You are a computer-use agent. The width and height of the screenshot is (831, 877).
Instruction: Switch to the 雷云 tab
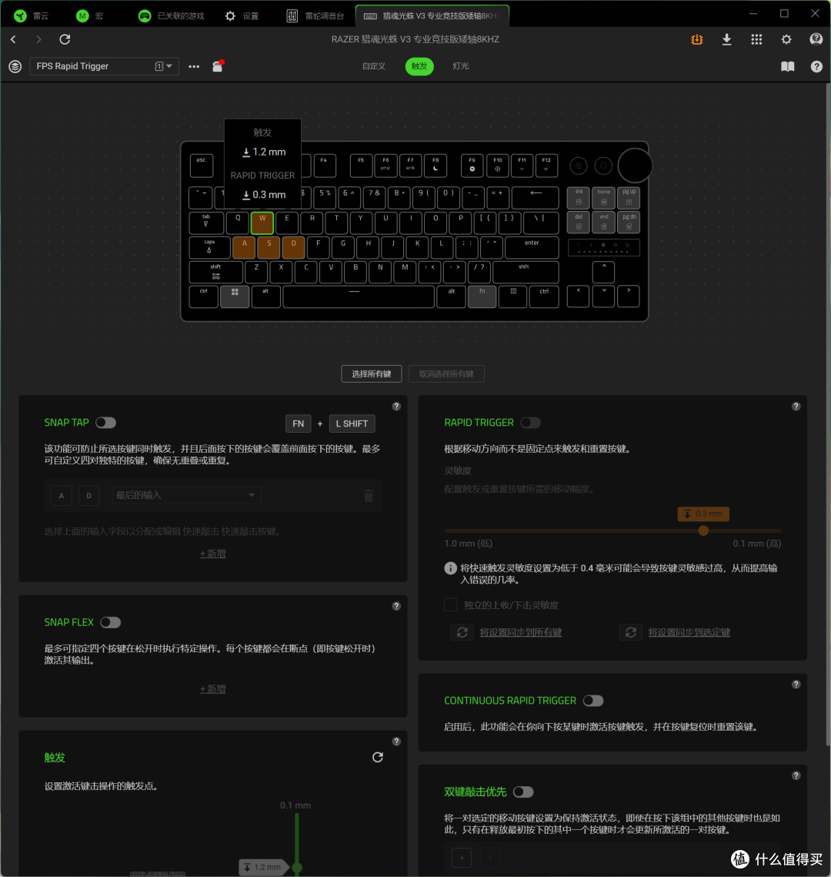32,15
